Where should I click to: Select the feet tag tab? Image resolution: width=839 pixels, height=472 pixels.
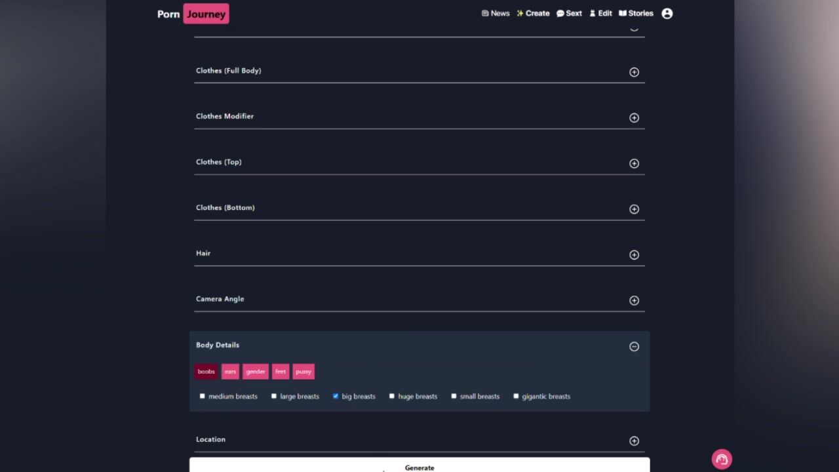pyautogui.click(x=281, y=372)
